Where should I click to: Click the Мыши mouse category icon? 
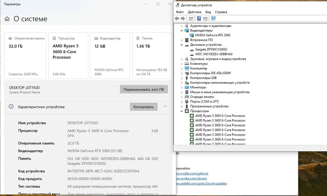[x=187, y=92]
